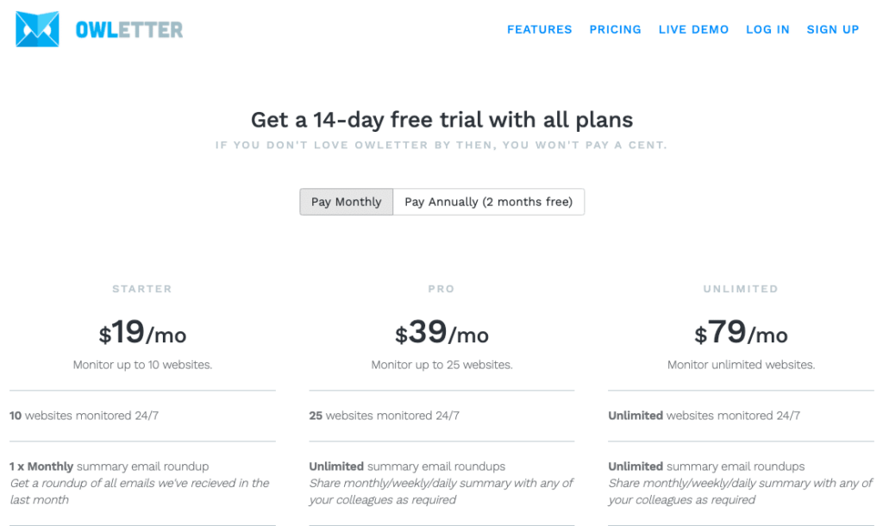Open the Live Demo link
This screenshot has width=883, height=526.
pos(693,29)
